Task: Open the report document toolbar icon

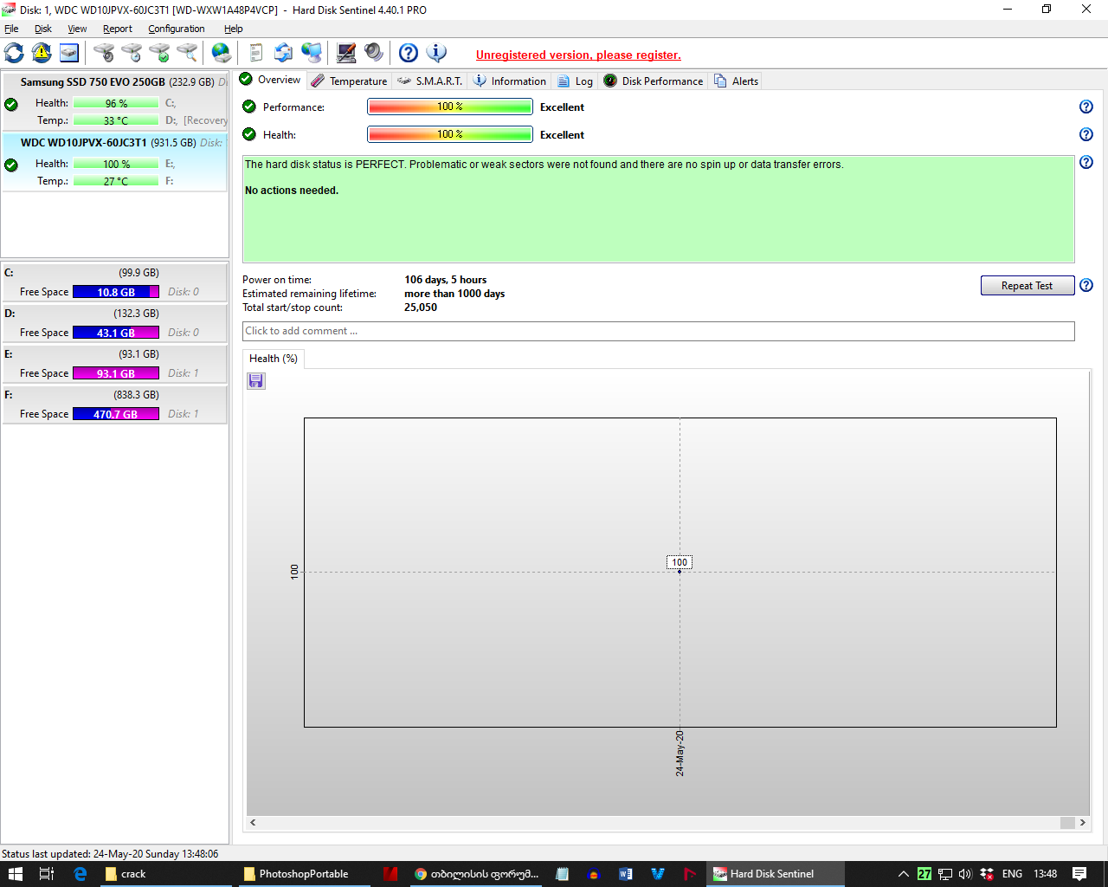Action: pos(256,53)
